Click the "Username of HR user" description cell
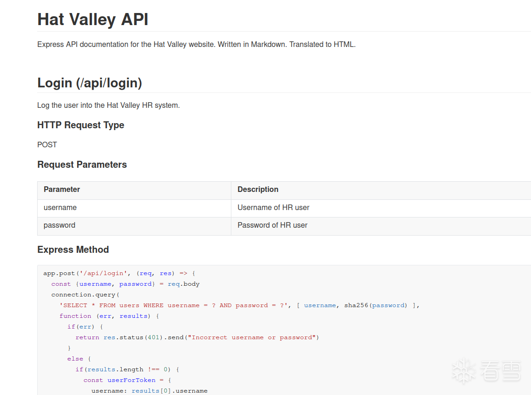The image size is (531, 395). tap(273, 208)
